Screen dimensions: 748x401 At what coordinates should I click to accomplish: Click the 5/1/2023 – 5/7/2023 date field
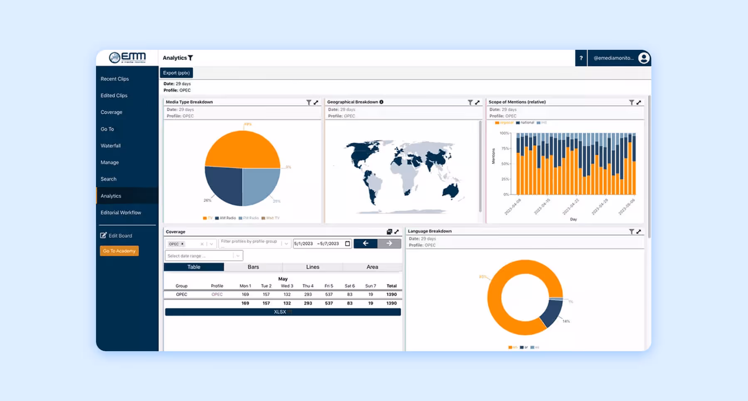322,244
